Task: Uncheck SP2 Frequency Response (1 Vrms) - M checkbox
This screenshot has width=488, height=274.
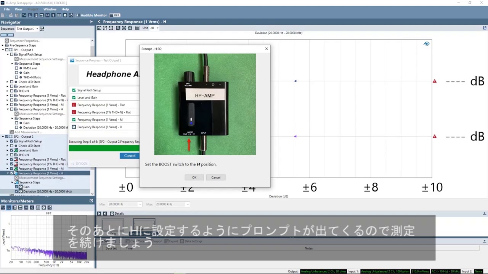Action: coord(11,169)
